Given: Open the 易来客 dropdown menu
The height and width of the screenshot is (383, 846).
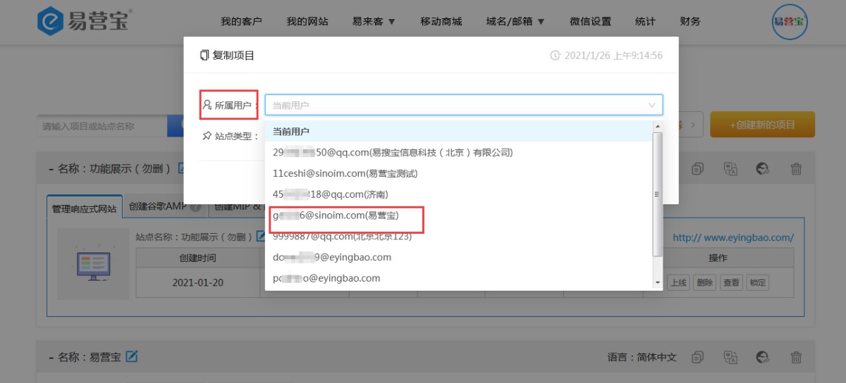Looking at the screenshot, I should click(x=374, y=22).
